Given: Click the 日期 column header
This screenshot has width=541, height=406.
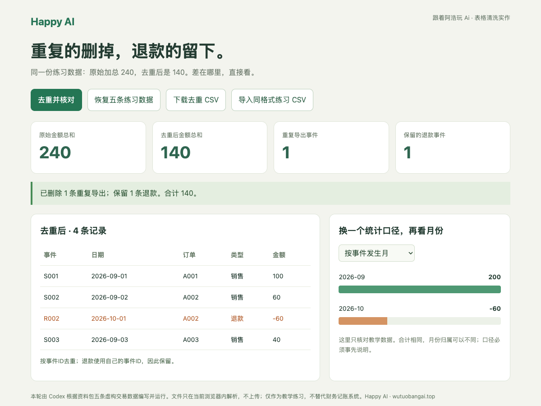Looking at the screenshot, I should [98, 255].
